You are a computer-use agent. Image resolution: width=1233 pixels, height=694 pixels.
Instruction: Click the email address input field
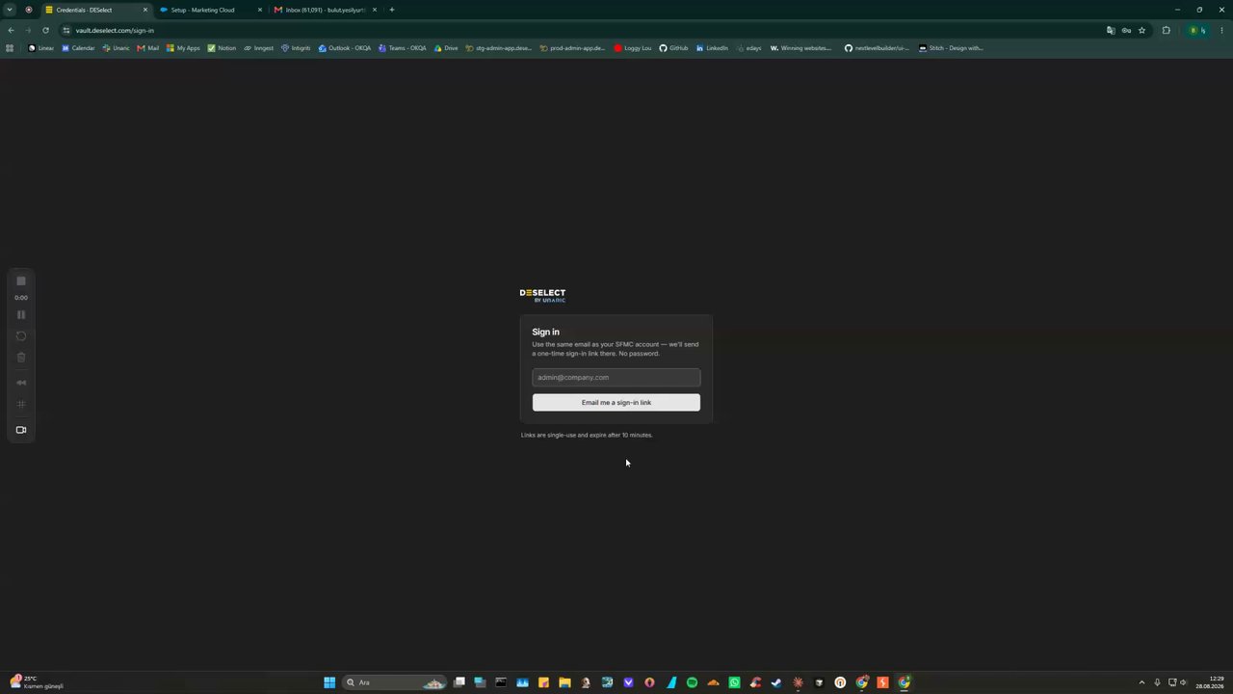pyautogui.click(x=616, y=377)
